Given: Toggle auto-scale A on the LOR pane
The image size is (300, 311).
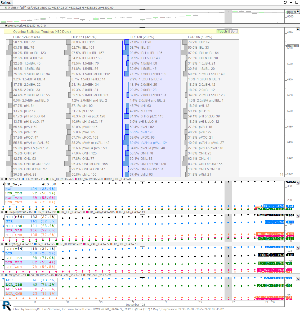Looking at the screenshot, I should [298, 279].
